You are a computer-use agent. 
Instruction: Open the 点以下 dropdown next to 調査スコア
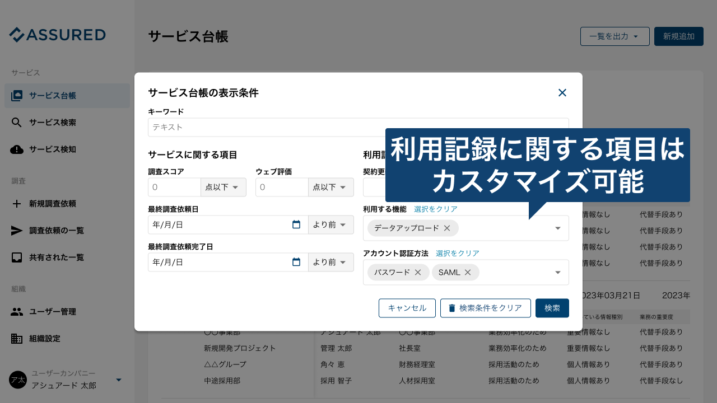pos(223,187)
